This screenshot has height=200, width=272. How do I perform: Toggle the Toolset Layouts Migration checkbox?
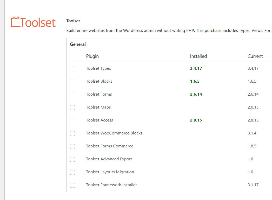tap(72, 172)
